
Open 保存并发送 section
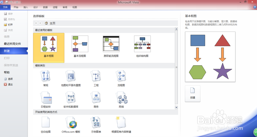11,65
